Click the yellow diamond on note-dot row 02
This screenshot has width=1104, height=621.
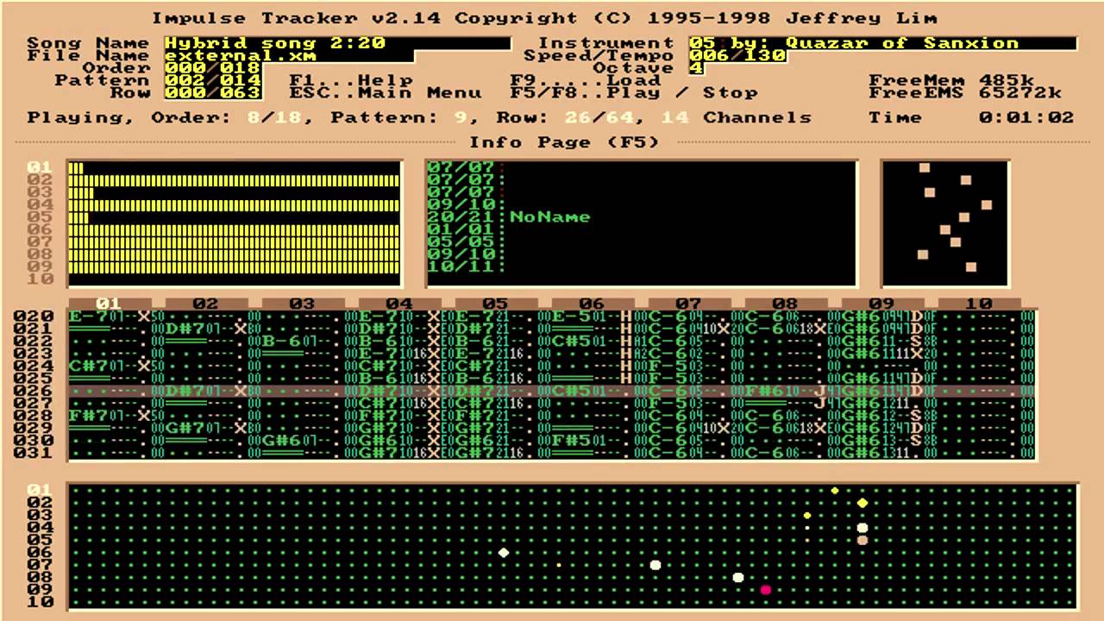click(x=862, y=503)
